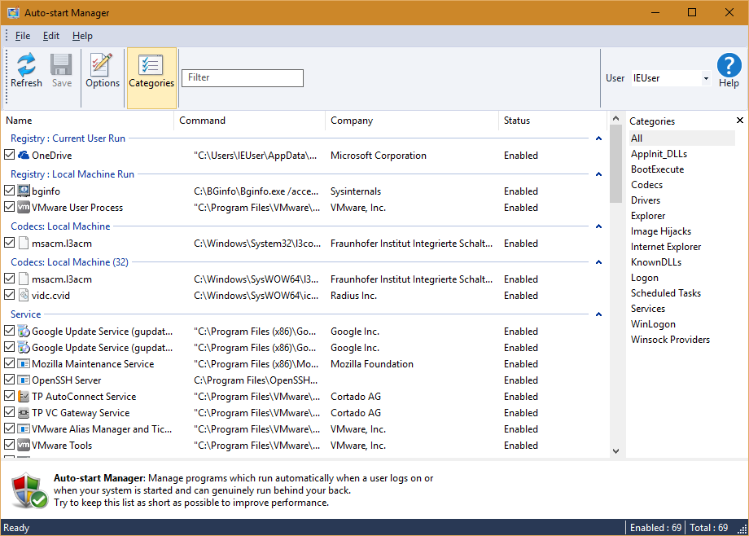Uncheck the OneDrive startup checkbox
This screenshot has width=749, height=536.
pyautogui.click(x=10, y=156)
